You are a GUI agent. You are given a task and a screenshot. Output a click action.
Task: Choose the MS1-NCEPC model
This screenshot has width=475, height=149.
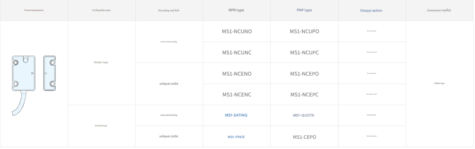point(304,95)
